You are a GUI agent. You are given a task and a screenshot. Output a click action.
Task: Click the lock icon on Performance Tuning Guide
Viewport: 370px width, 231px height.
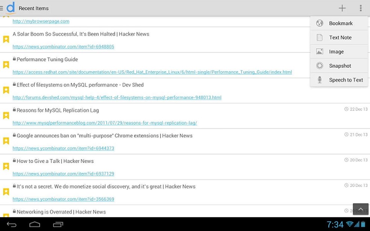pyautogui.click(x=14, y=59)
